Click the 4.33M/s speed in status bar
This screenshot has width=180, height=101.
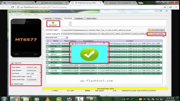[x=55, y=91]
